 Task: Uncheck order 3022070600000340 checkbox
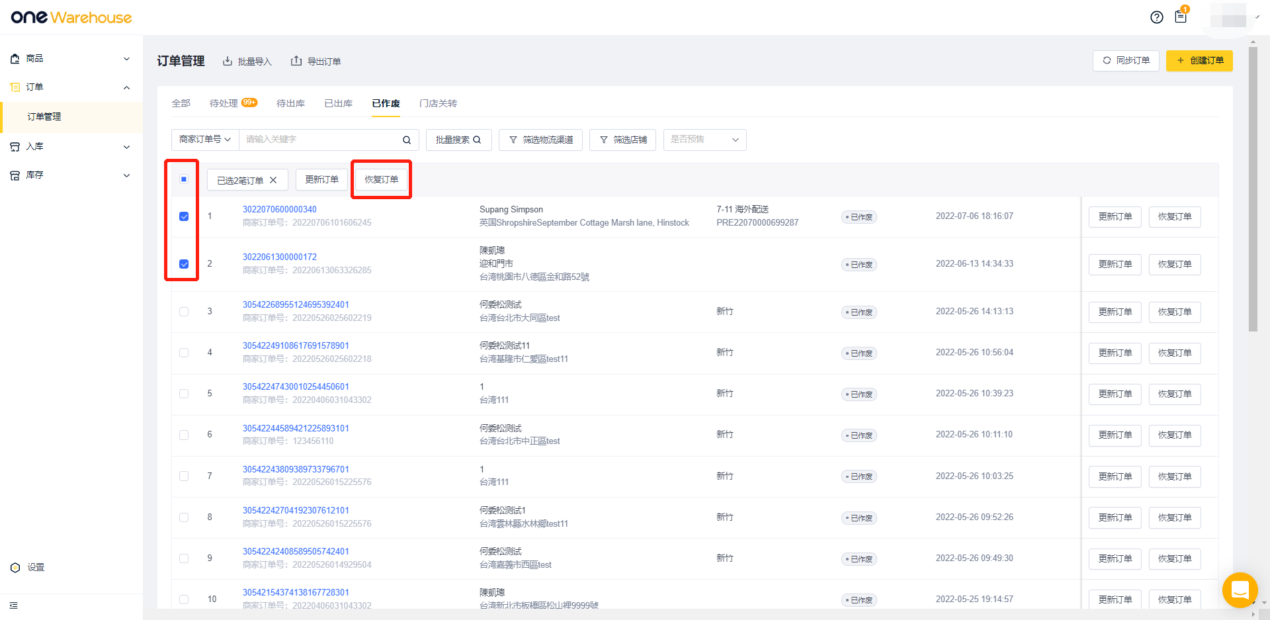tap(184, 216)
